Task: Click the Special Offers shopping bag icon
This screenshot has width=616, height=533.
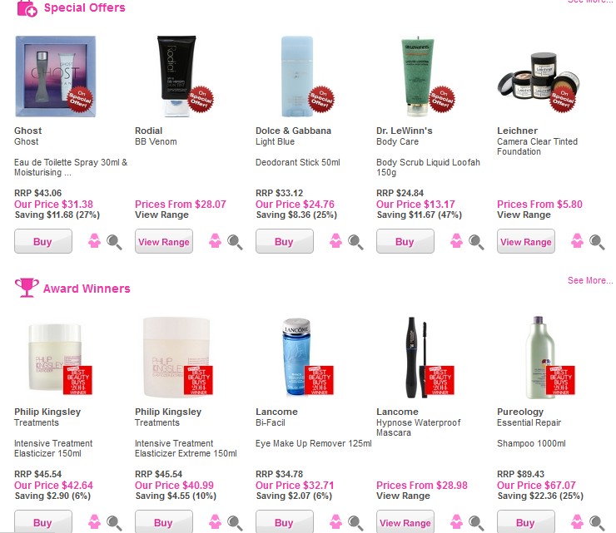Action: tap(27, 8)
